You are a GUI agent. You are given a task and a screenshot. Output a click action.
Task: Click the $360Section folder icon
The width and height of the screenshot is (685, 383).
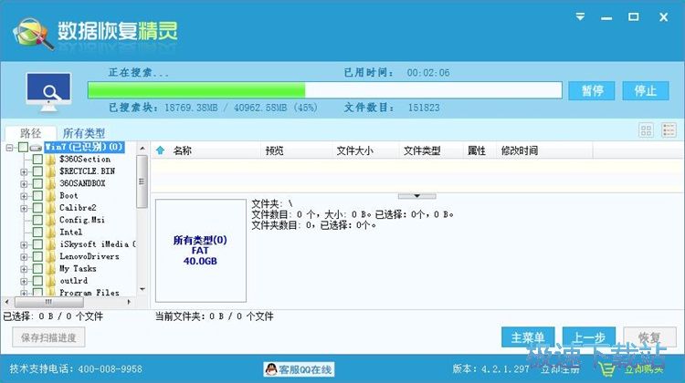[50, 160]
